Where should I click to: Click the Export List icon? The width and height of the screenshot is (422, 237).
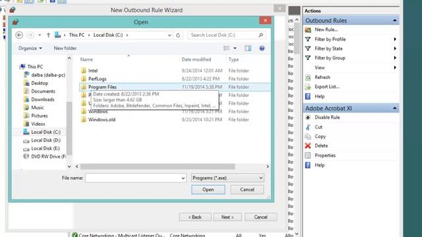308,87
